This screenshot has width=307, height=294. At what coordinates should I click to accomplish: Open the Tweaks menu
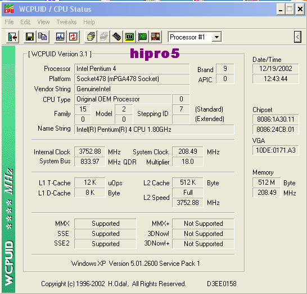(66, 22)
